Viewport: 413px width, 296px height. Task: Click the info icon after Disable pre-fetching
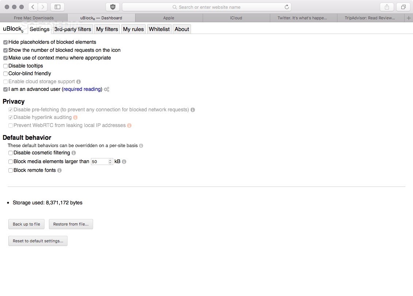pos(192,109)
